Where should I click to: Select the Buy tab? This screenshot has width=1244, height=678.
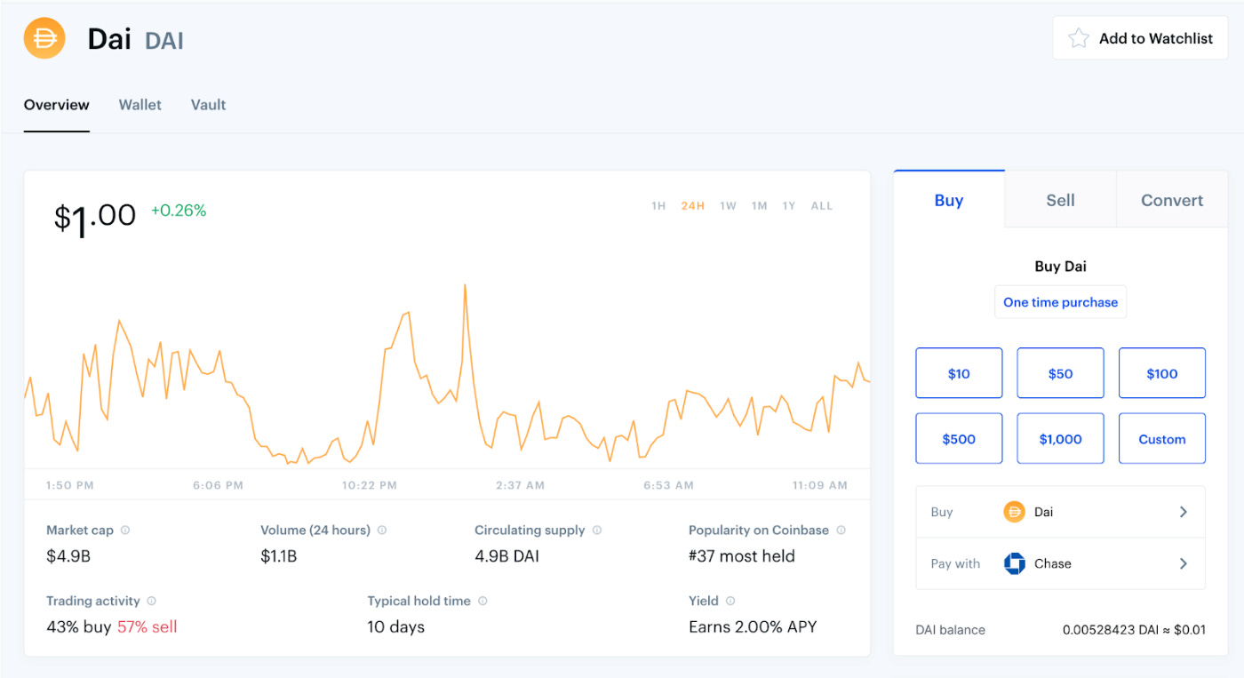pyautogui.click(x=949, y=200)
